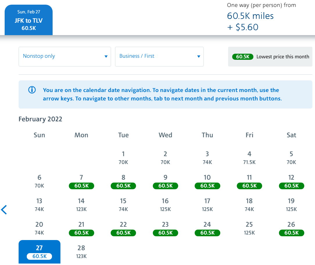Choose February 23 at 60.5K
Viewport: 315px width, 265px height.
(165, 229)
